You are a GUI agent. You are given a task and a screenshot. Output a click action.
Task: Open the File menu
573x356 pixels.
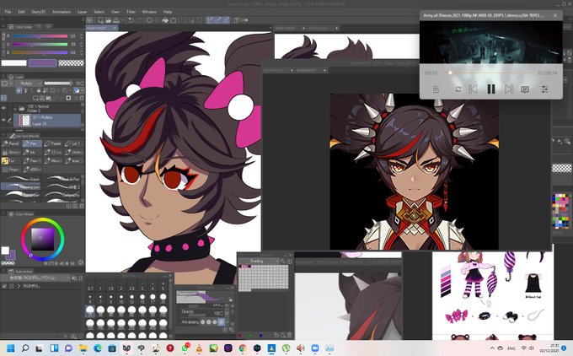click(8, 12)
